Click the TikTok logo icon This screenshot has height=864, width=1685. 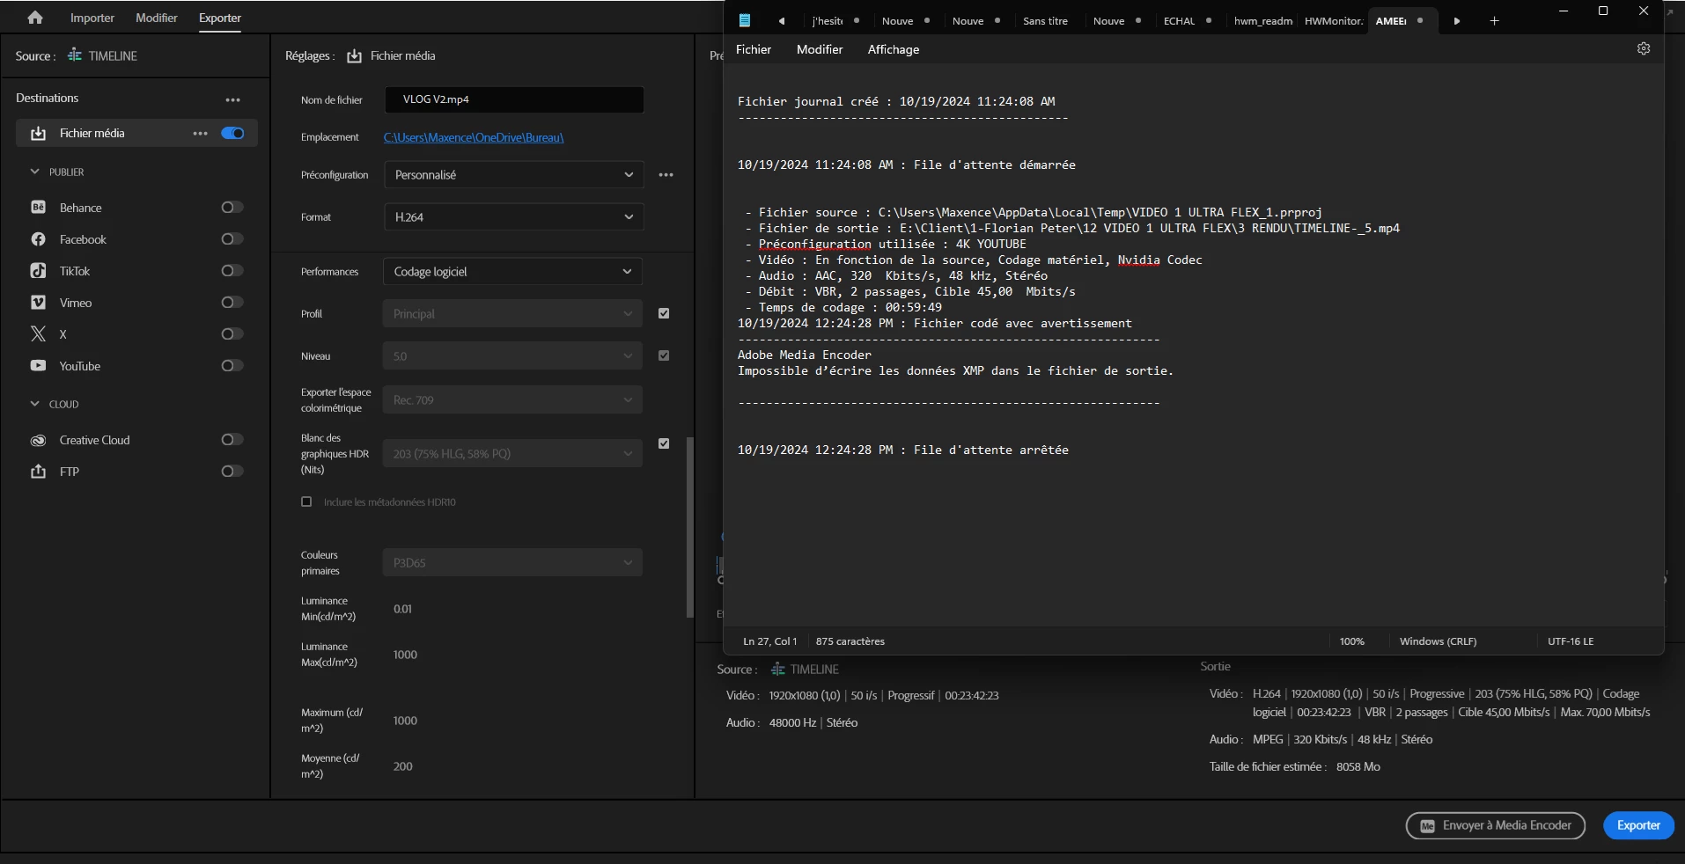click(x=38, y=271)
